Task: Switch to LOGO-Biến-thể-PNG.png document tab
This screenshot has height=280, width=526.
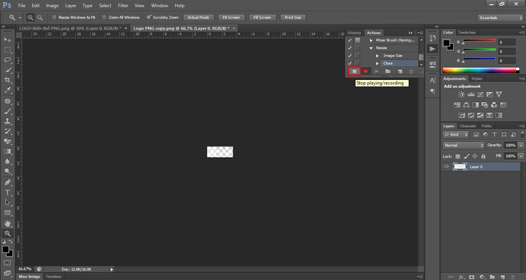Action: pyautogui.click(x=70, y=28)
